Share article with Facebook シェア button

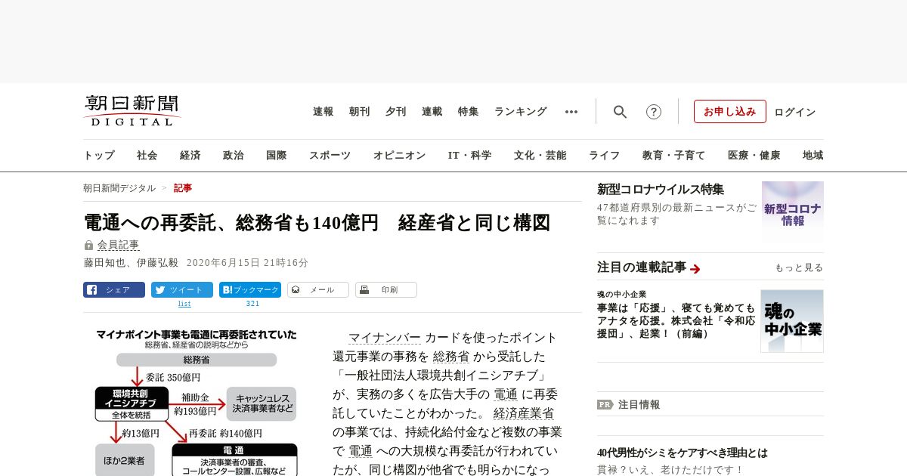pos(114,289)
